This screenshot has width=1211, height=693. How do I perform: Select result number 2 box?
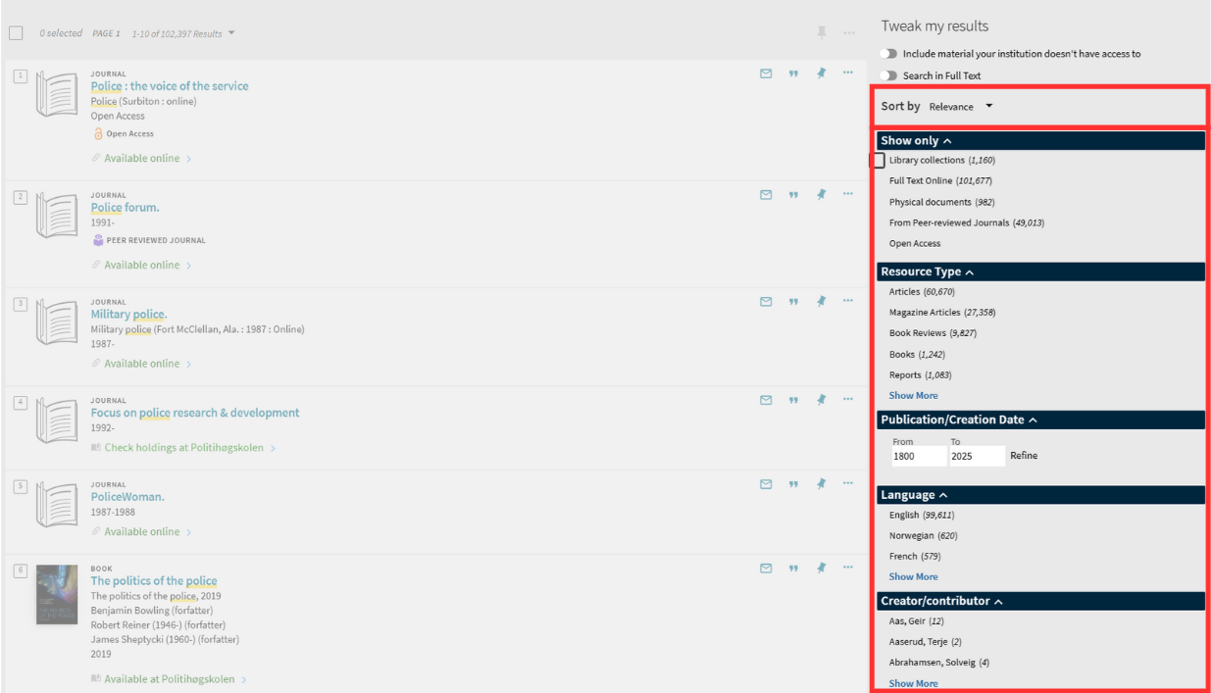click(x=21, y=197)
